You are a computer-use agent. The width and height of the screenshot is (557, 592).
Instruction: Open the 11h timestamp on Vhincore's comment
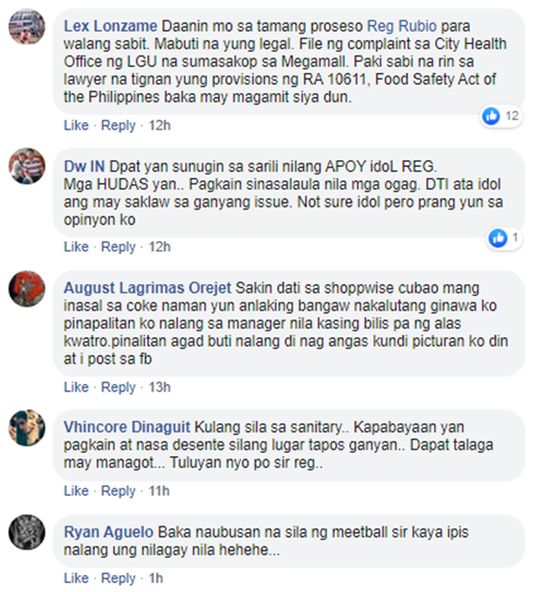pos(159,490)
